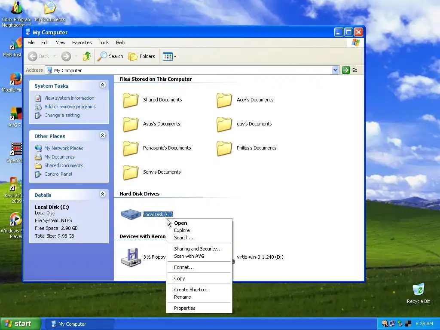440x330 pixels.
Task: Choose Create Shortcut from context menu
Action: pos(199,290)
